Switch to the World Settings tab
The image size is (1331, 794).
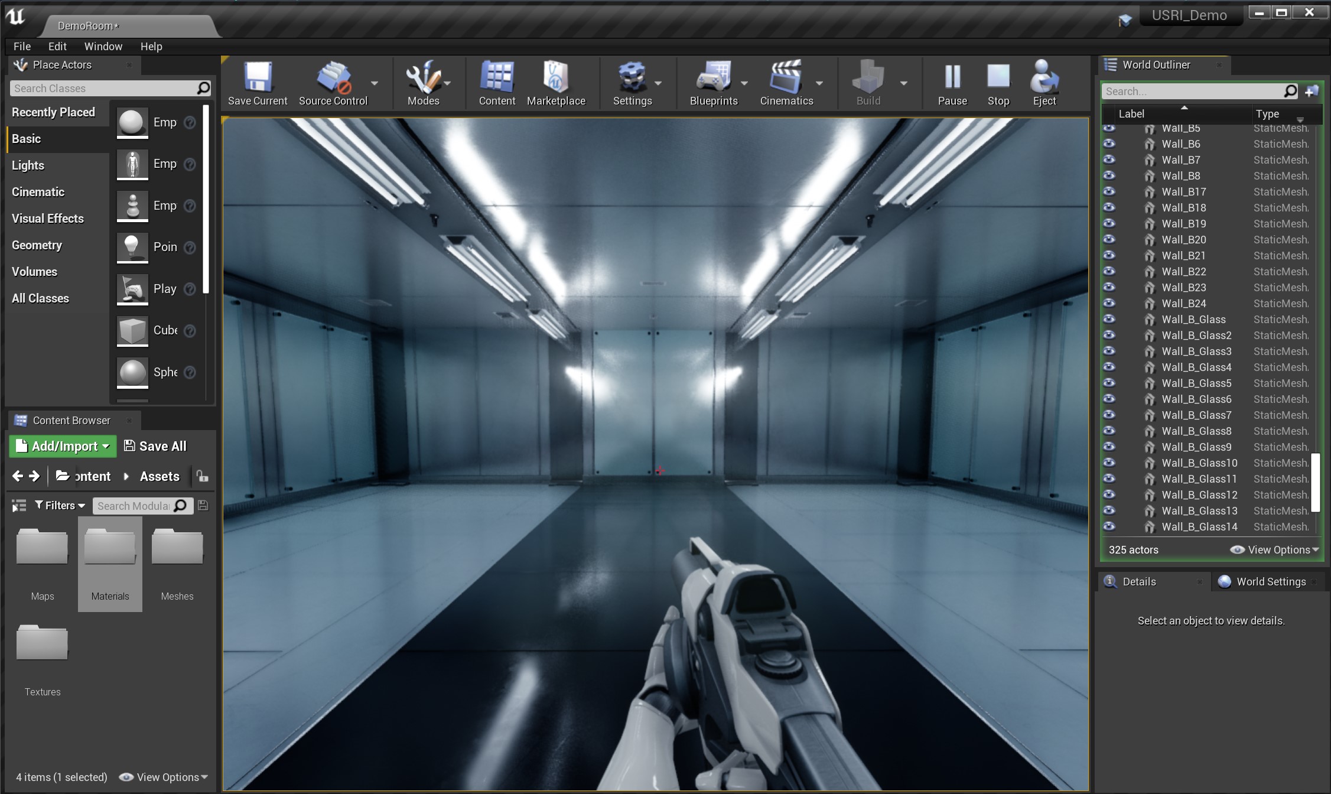tap(1270, 581)
